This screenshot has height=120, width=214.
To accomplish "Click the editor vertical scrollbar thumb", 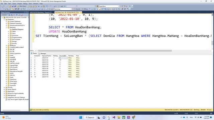I will coord(212,43).
